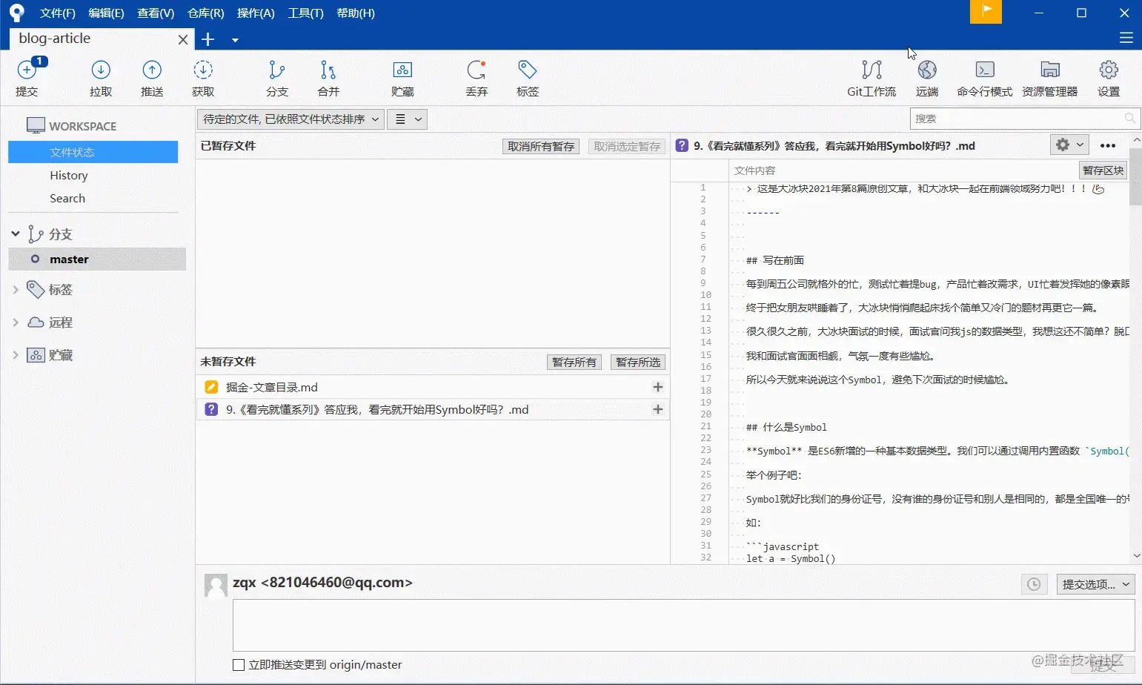This screenshot has width=1142, height=685.
Task: Click the Tag (标签) toolbar icon
Action: point(528,78)
